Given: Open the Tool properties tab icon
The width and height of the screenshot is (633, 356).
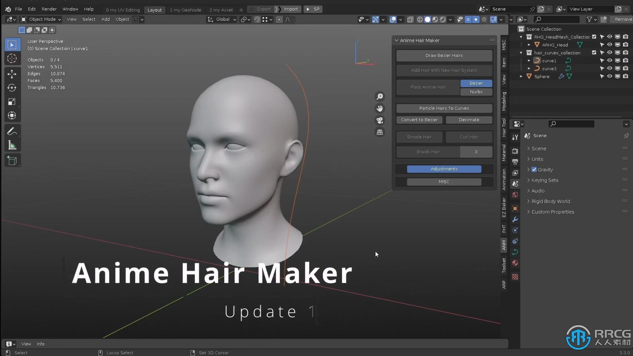Looking at the screenshot, I should pyautogui.click(x=515, y=138).
